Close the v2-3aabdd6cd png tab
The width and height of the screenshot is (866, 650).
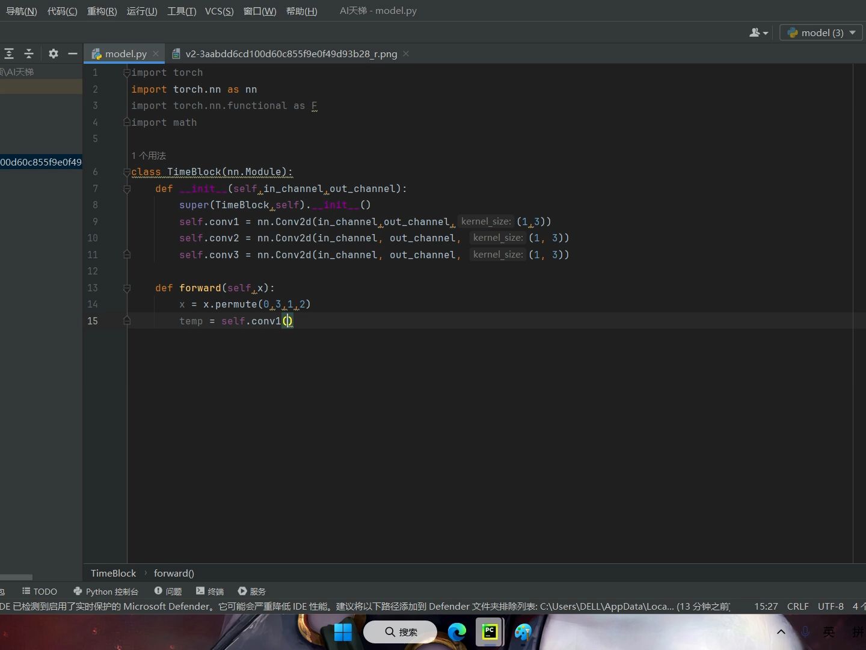click(406, 54)
